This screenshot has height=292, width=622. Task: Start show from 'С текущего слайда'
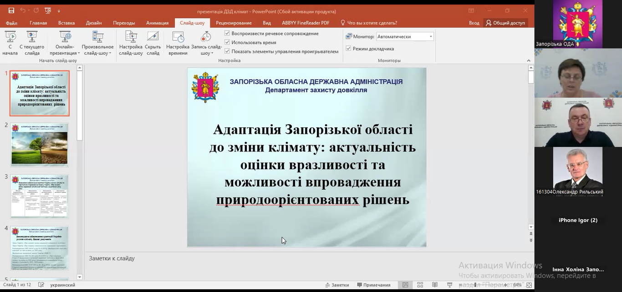(32, 43)
